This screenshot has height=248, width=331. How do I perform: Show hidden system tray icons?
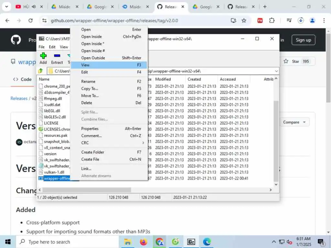click(x=273, y=242)
